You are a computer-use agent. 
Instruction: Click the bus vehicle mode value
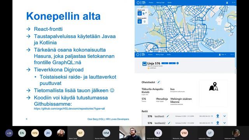pos(172,89)
